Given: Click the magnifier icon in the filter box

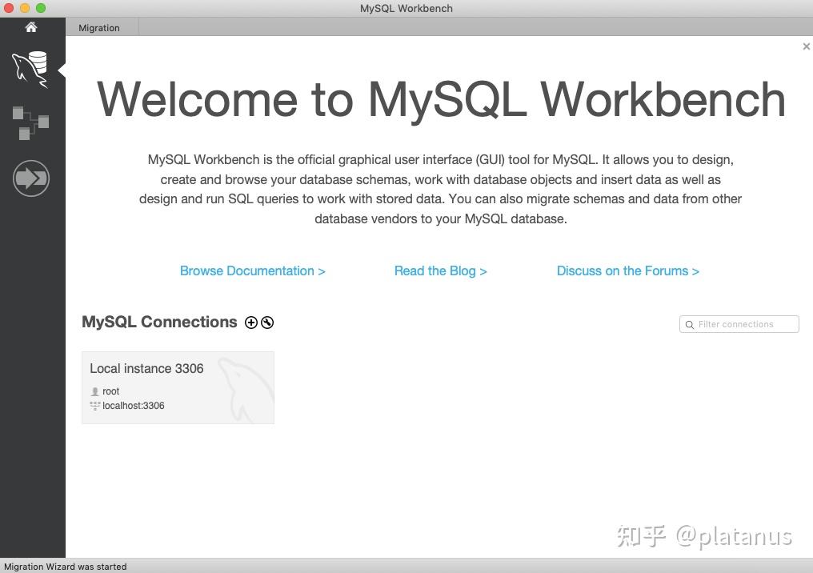Looking at the screenshot, I should 690,324.
